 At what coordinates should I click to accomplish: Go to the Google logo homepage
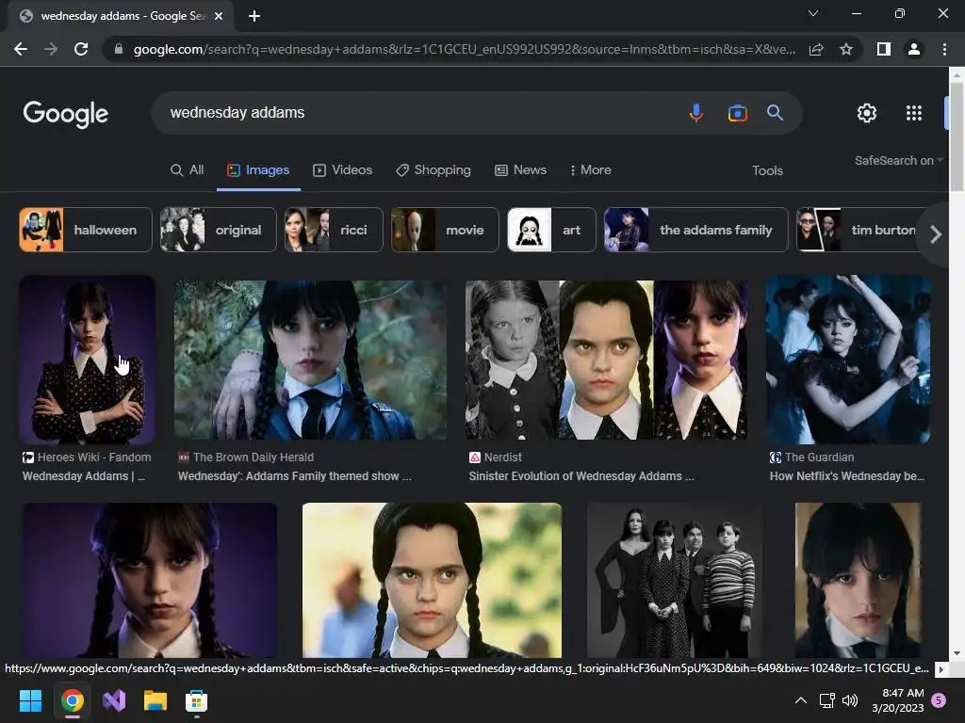pyautogui.click(x=66, y=114)
